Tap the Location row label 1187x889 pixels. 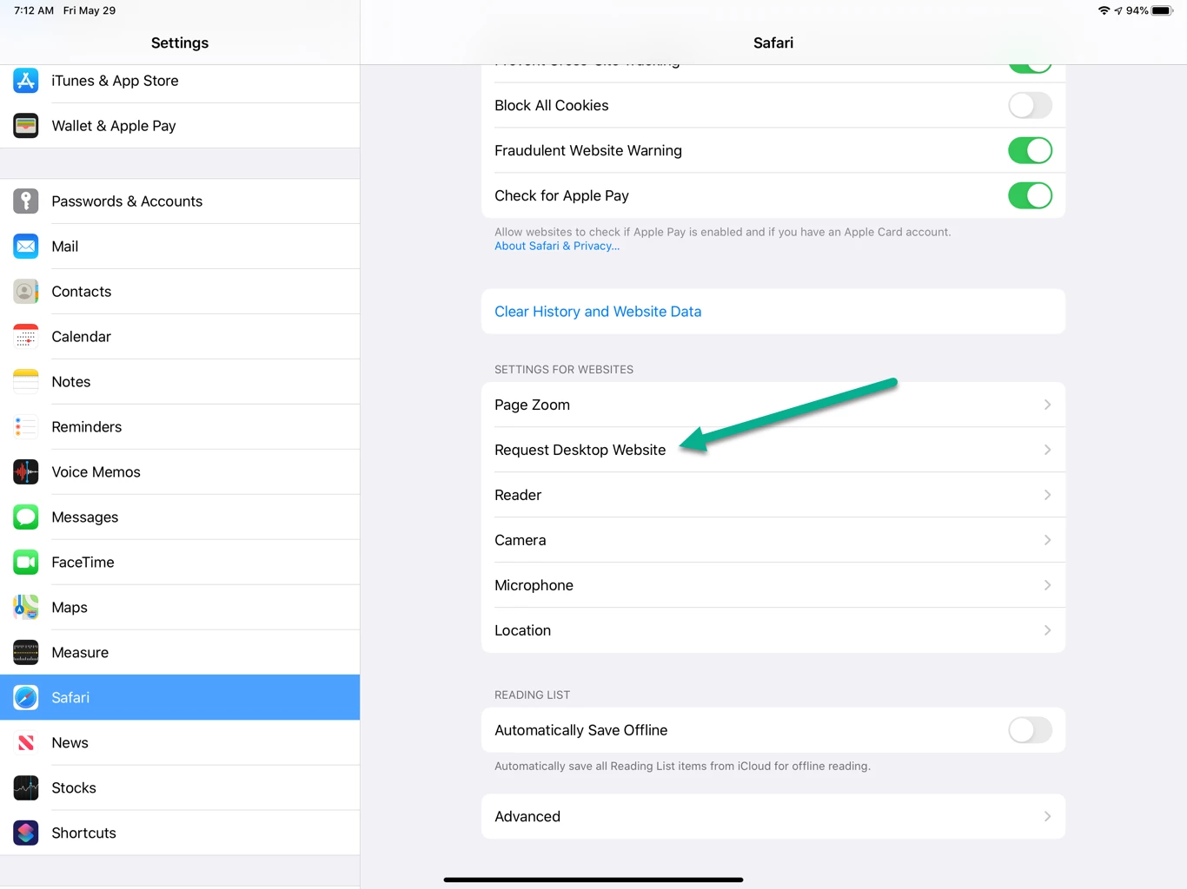522,630
